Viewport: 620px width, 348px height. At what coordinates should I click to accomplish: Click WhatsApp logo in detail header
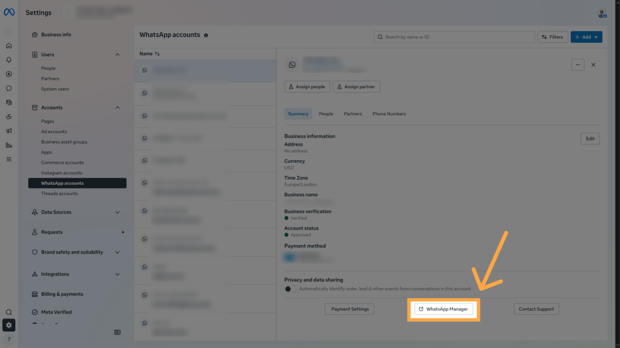point(292,65)
